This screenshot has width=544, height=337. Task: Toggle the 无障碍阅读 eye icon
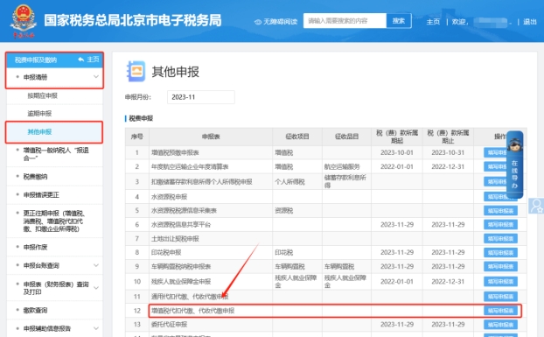pyautogui.click(x=258, y=22)
